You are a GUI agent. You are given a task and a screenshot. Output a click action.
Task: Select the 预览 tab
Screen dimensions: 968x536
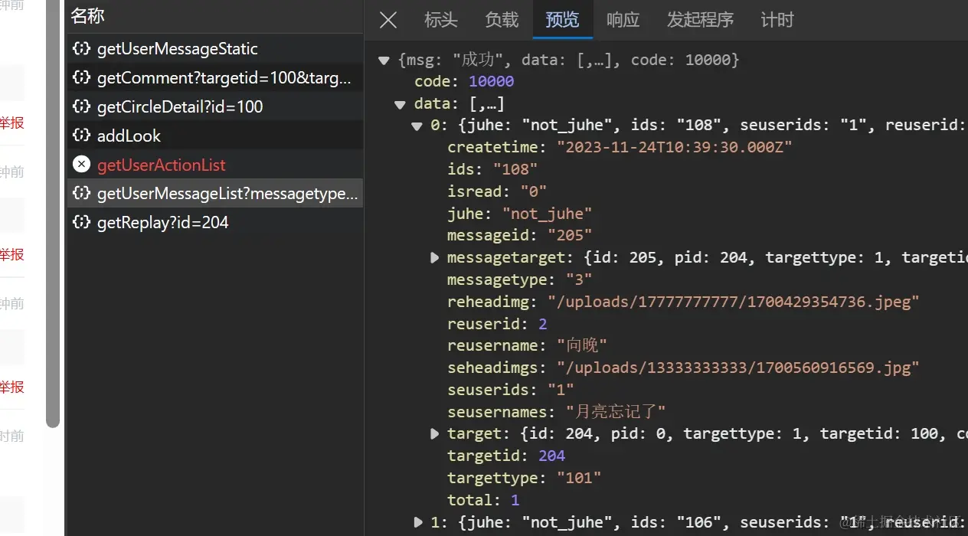[x=562, y=20]
